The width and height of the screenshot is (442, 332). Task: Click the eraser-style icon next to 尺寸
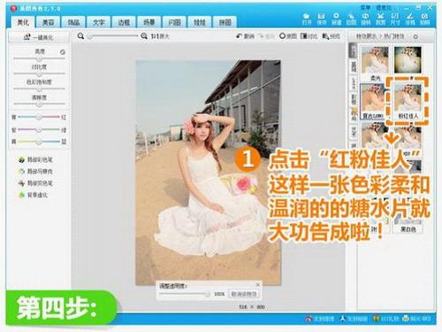click(410, 19)
